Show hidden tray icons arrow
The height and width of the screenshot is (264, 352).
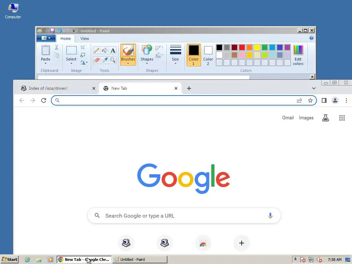(295, 259)
